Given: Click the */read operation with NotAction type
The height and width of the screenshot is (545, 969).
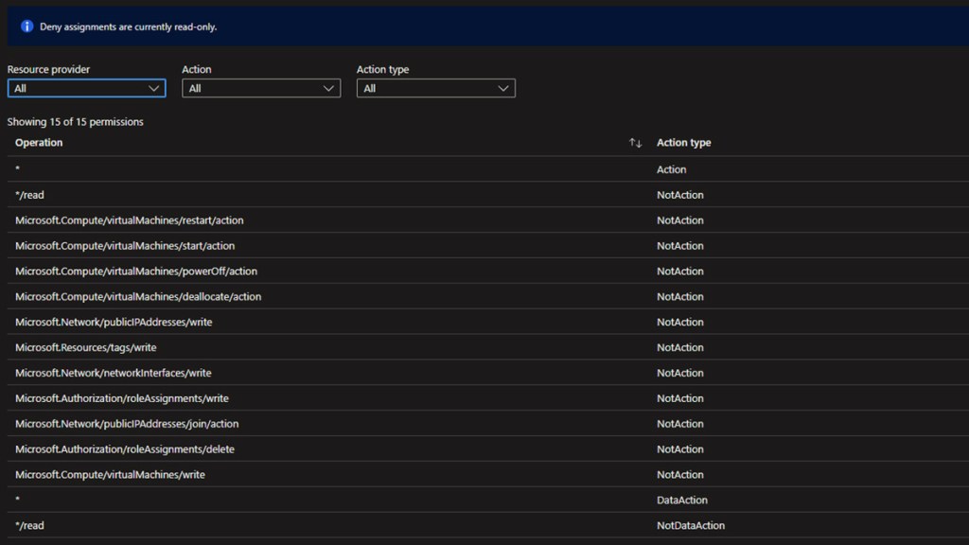Looking at the screenshot, I should tap(29, 195).
